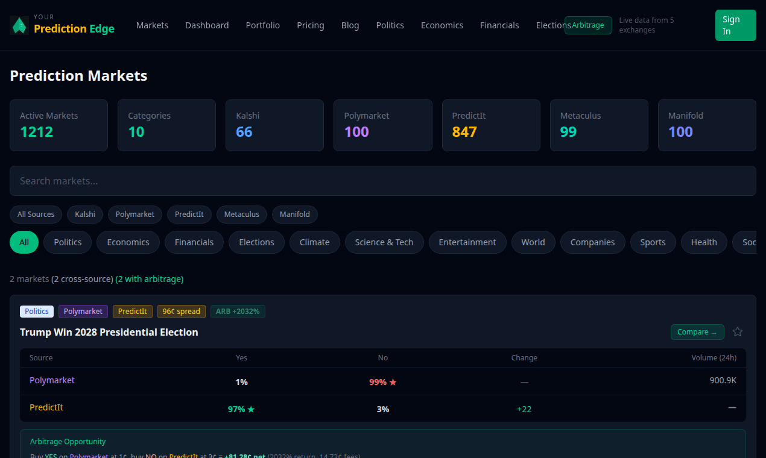Filter markets by the Elections category
The image size is (766, 458).
256,242
